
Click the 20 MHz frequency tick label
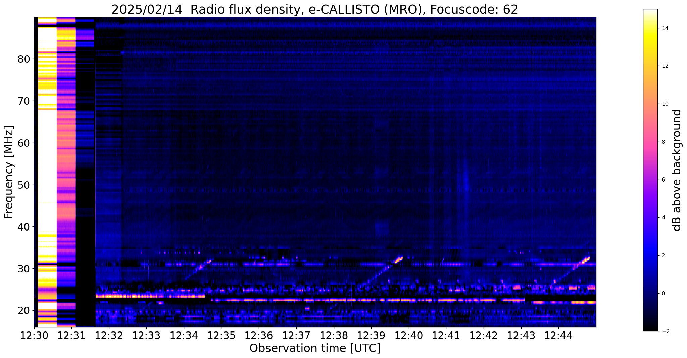coord(24,311)
